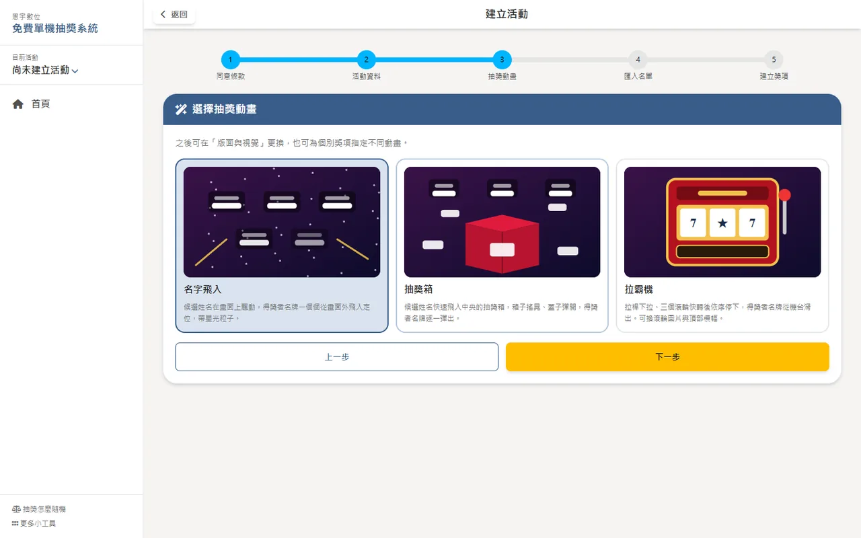861x538 pixels.
Task: Expand the 尚未建立活動 dropdown chevron
Action: pos(75,71)
